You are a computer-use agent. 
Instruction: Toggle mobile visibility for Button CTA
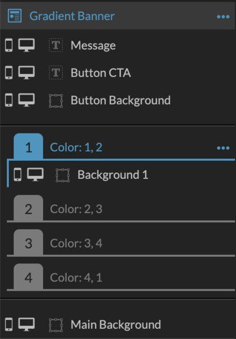point(9,73)
